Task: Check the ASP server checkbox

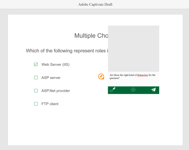Action: [36, 77]
